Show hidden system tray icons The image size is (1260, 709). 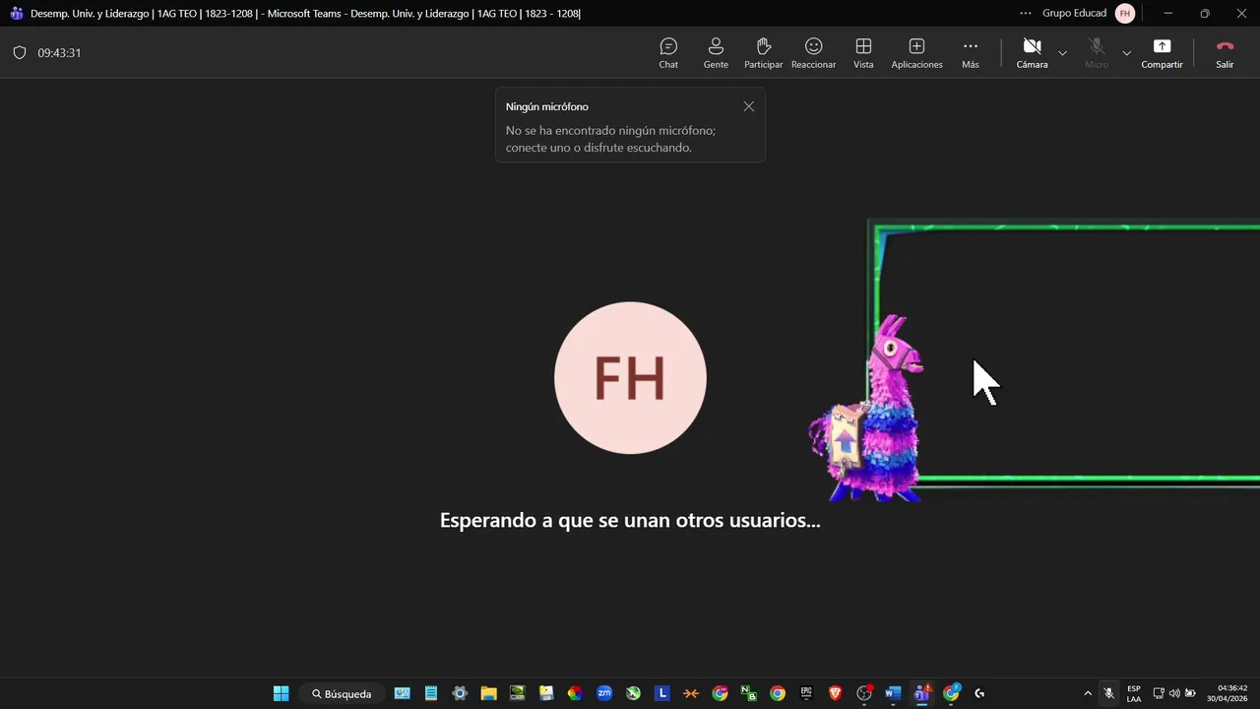pyautogui.click(x=1088, y=693)
